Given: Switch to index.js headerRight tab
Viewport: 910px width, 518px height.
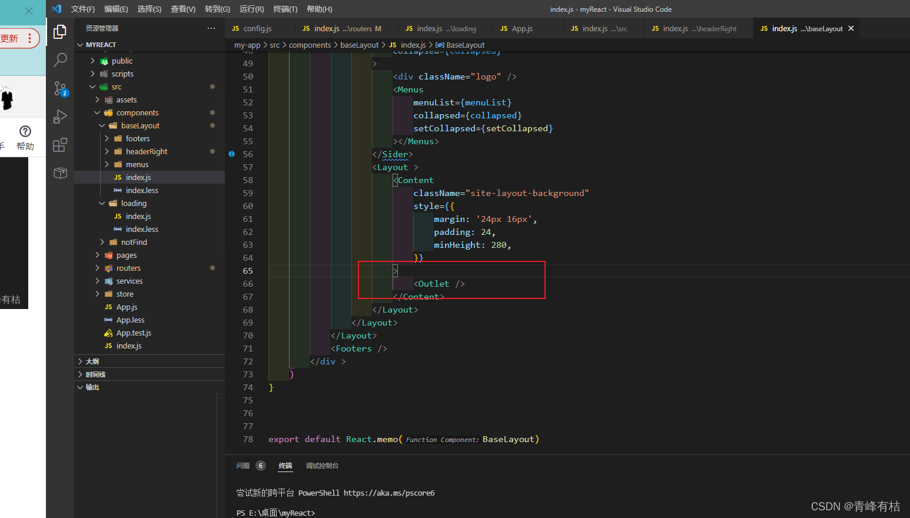Looking at the screenshot, I should coord(699,28).
